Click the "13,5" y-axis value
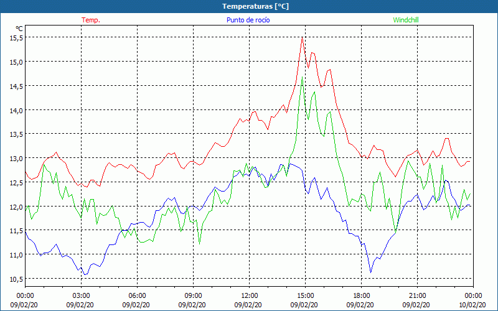 coord(16,134)
